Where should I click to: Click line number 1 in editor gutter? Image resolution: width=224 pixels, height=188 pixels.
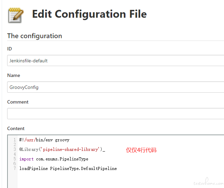(x=15, y=140)
